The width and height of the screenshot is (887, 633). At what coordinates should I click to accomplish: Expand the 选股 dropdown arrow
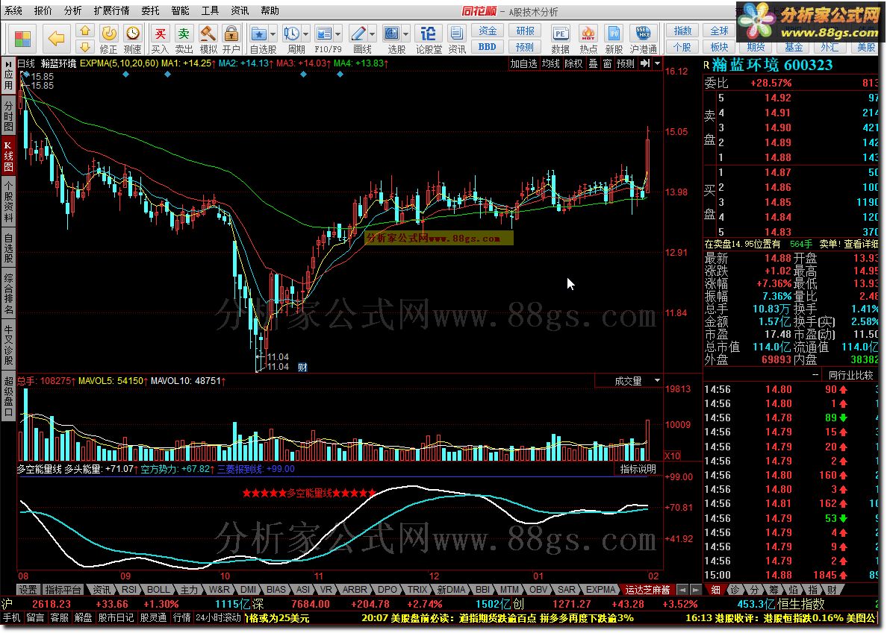click(405, 34)
